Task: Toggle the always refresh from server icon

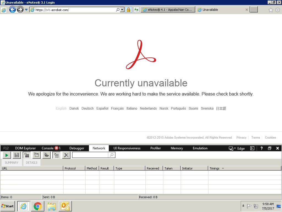Action: click(x=27, y=155)
